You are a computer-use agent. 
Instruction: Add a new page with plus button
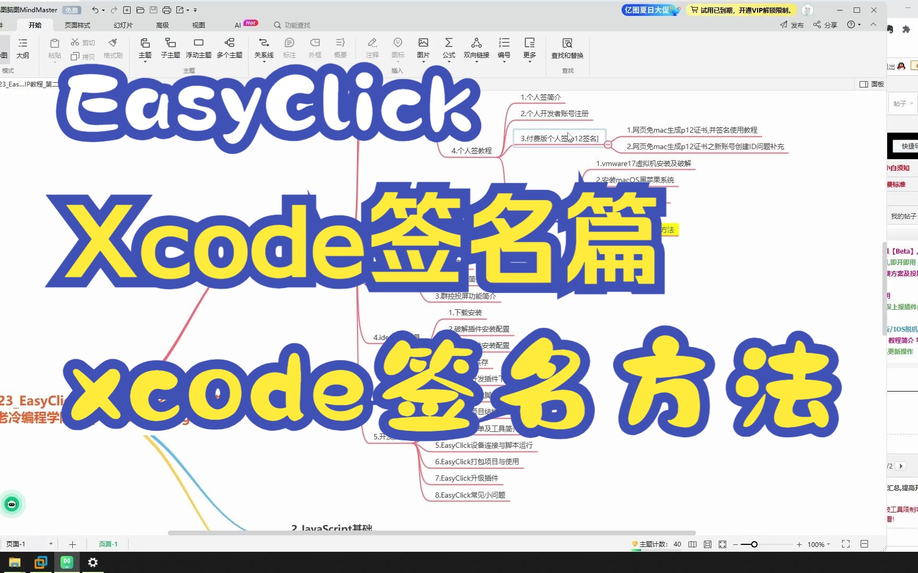tap(73, 544)
